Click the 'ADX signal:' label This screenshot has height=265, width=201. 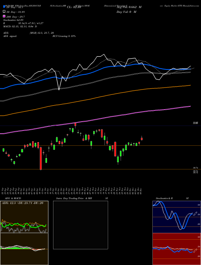(x=10, y=36)
